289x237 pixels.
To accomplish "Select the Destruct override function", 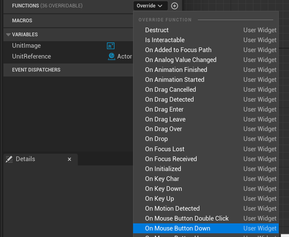I will tap(157, 30).
